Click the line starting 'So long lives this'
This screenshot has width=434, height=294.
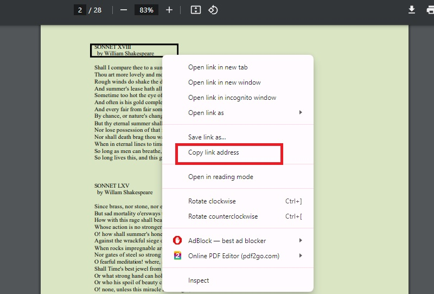point(128,157)
